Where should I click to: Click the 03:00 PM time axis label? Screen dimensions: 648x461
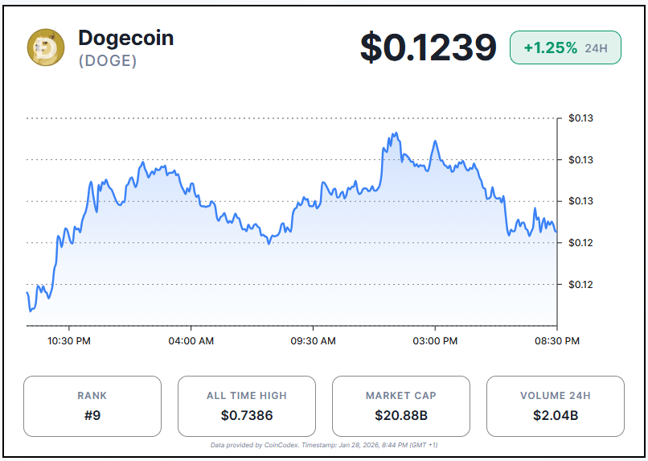[x=436, y=341]
